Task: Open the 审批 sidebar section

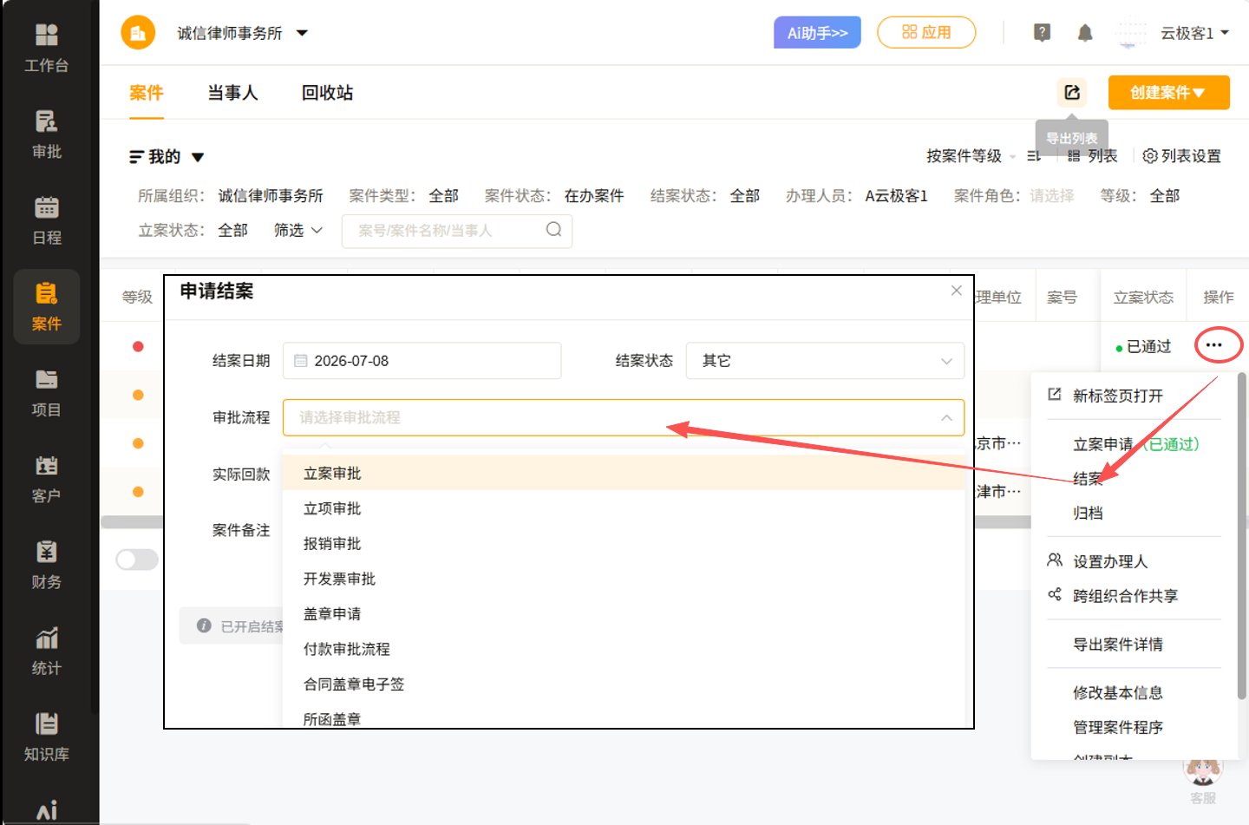Action: [47, 121]
